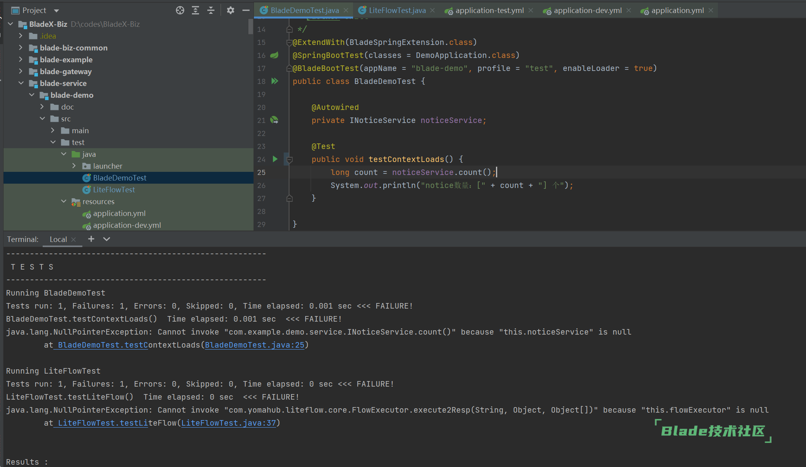Expand the .idea folder
This screenshot has width=806, height=467.
21,36
